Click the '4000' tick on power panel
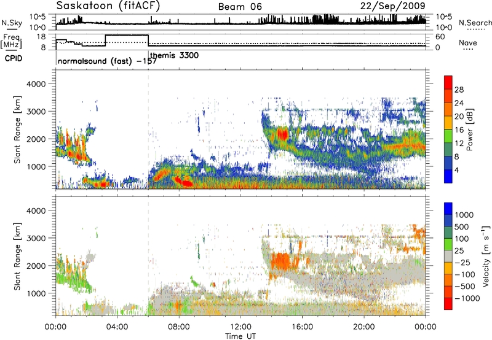 [36, 84]
